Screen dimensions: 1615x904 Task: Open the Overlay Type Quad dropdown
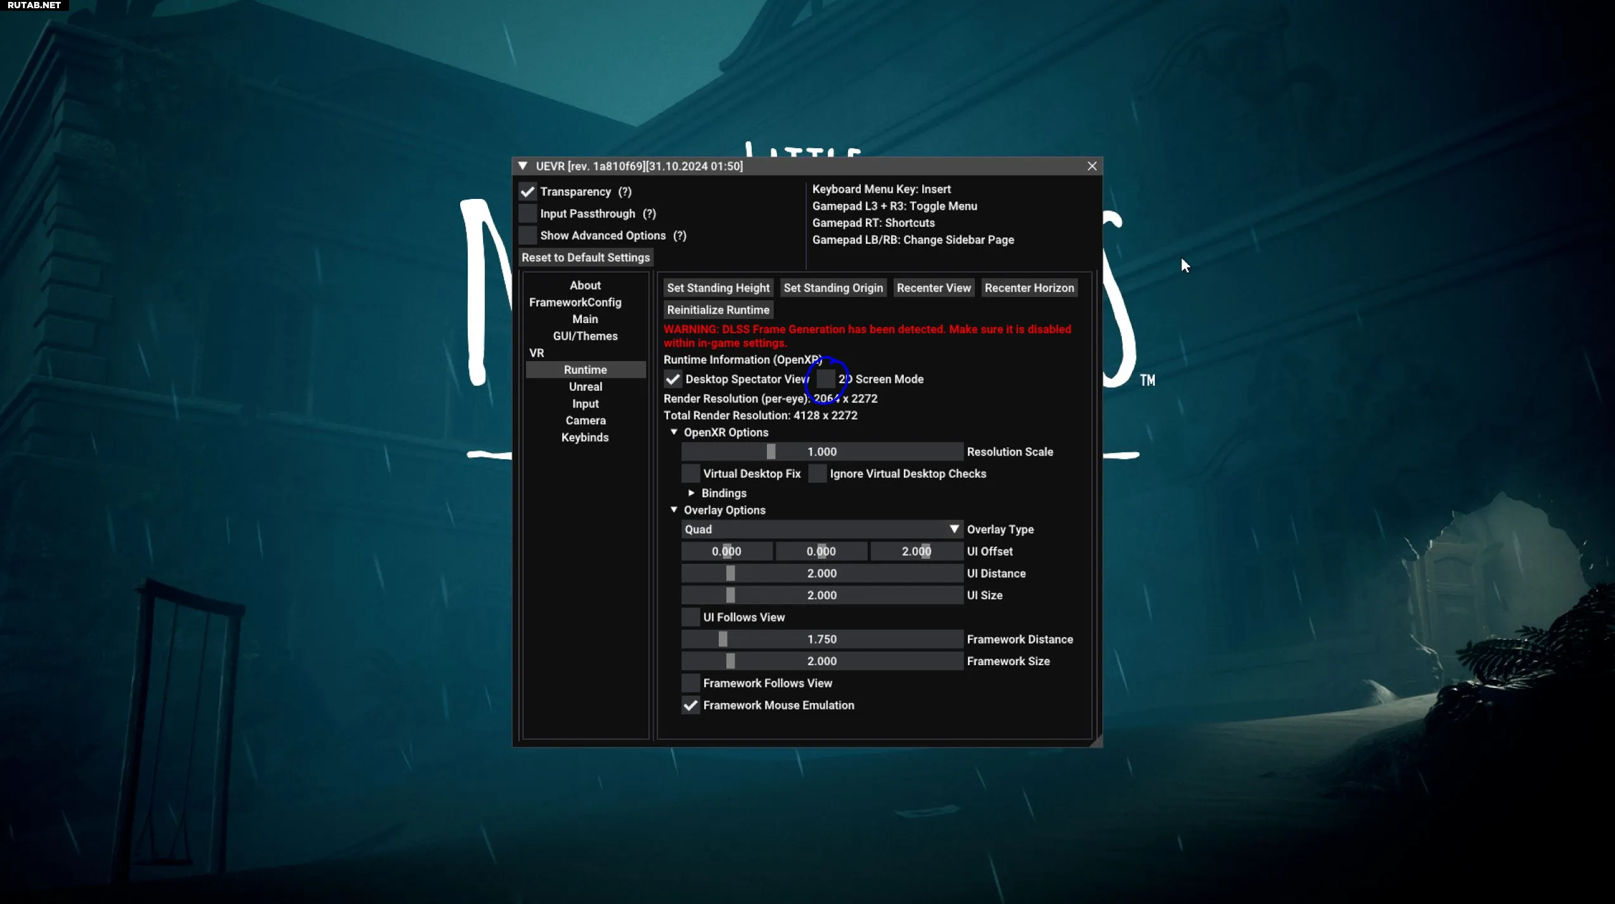[x=821, y=530]
